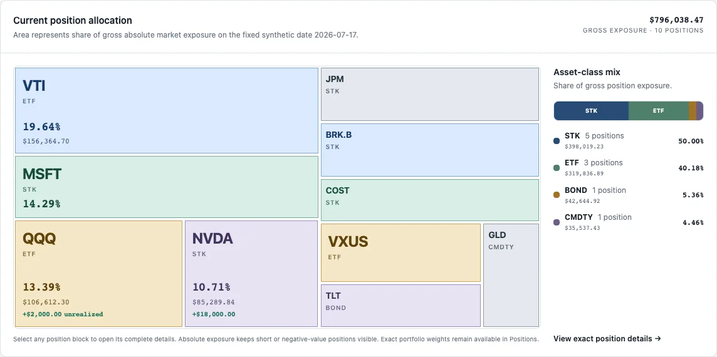The height and width of the screenshot is (357, 717).
Task: Open the NVDA position block
Action: pos(251,274)
